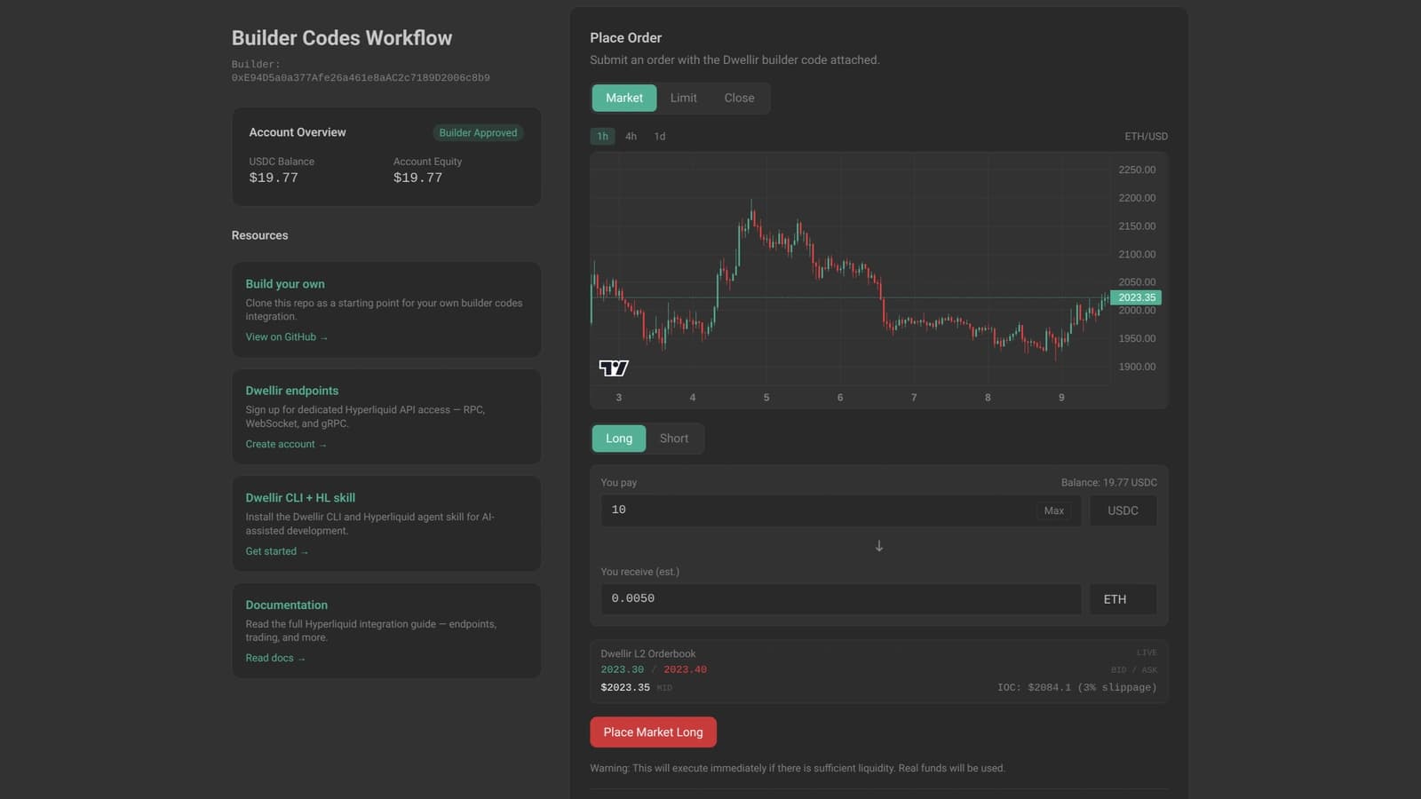Click the Builder Approved badge
This screenshot has width=1421, height=799.
(x=478, y=132)
